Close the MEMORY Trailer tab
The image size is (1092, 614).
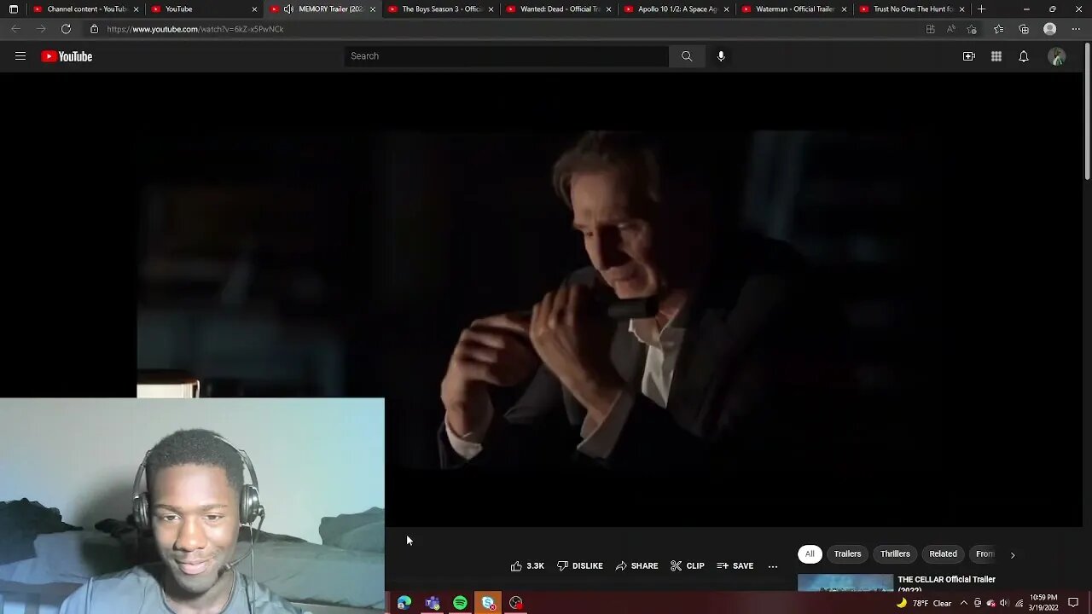pos(372,9)
